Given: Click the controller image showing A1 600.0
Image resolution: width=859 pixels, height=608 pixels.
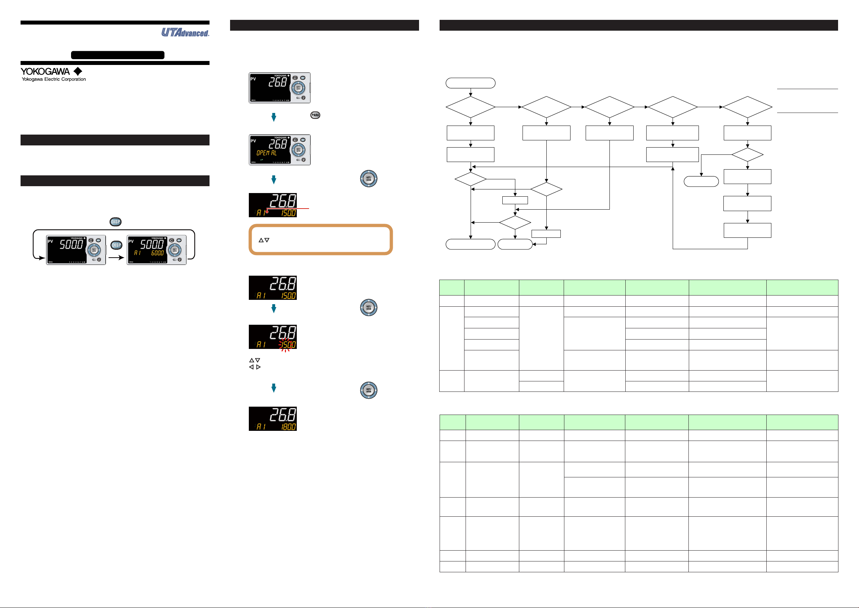Looking at the screenshot, I should (157, 250).
